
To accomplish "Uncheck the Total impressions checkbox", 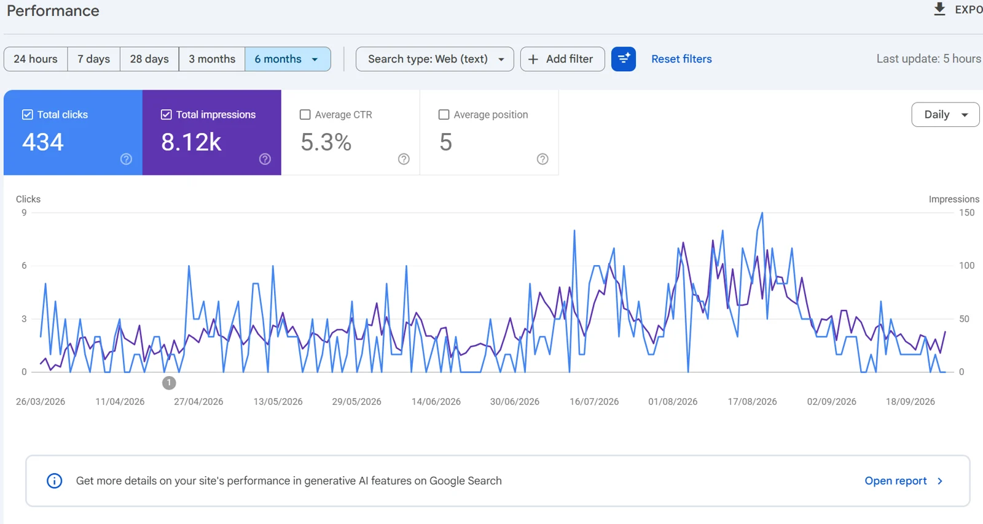I will tap(166, 115).
